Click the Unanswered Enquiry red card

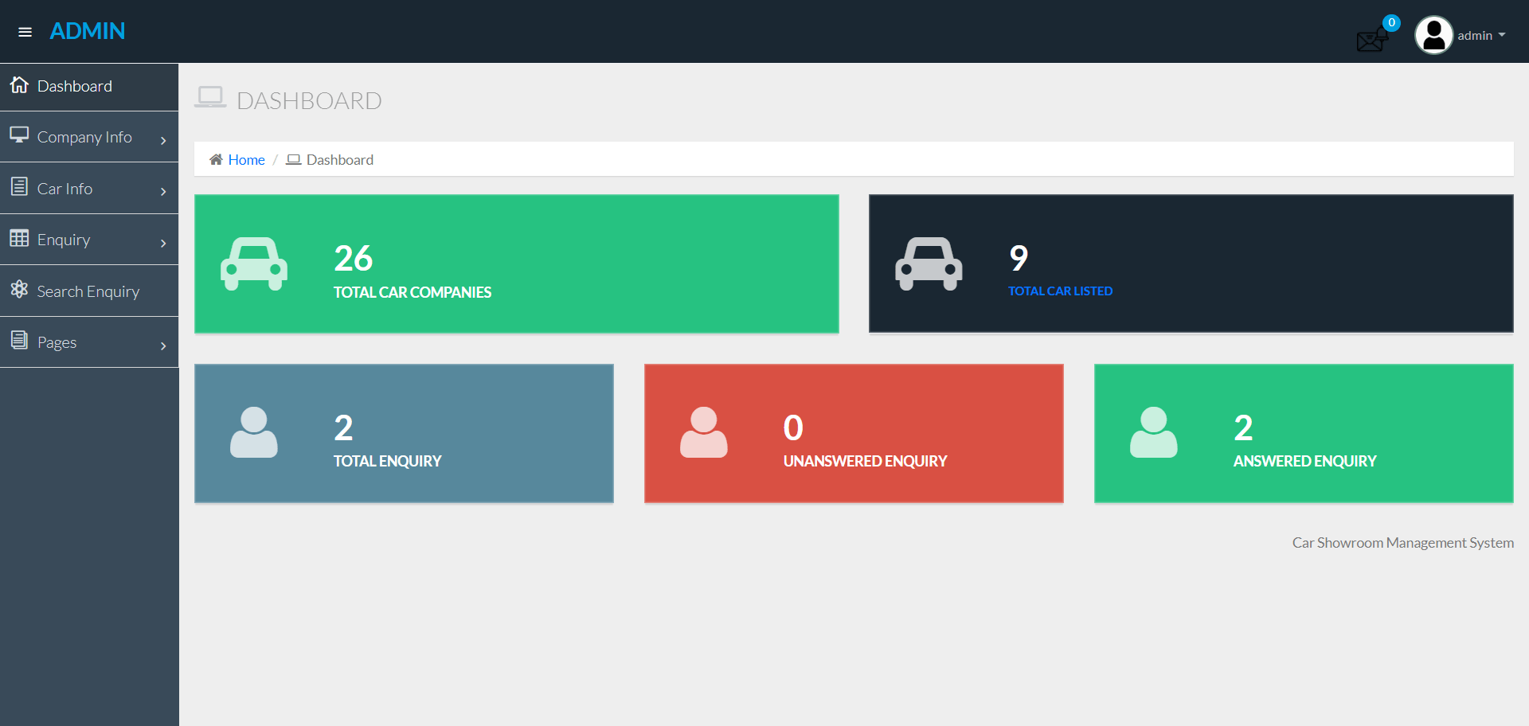point(853,433)
